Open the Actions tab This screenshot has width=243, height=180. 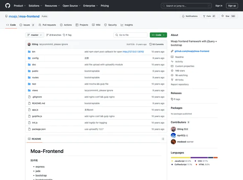tap(66, 25)
